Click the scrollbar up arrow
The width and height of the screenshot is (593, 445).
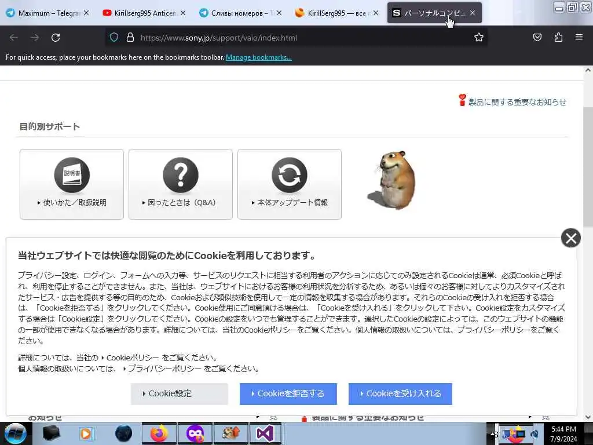[x=588, y=70]
